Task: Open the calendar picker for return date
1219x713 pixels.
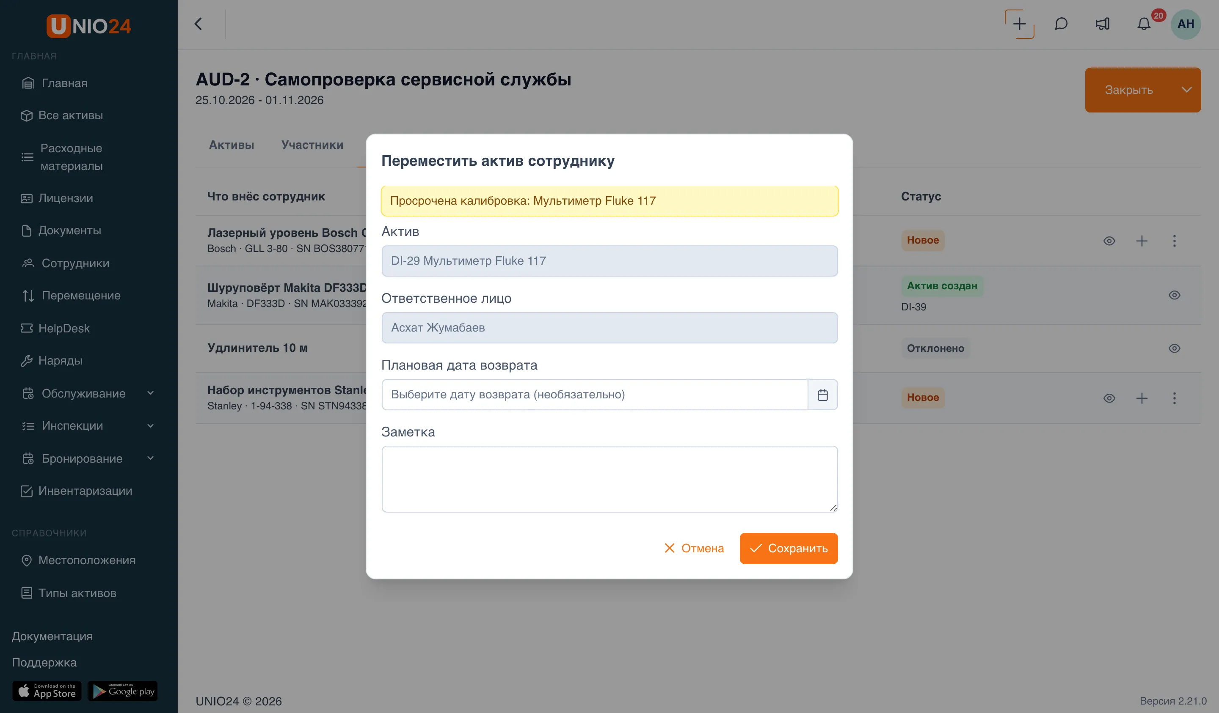Action: tap(822, 395)
